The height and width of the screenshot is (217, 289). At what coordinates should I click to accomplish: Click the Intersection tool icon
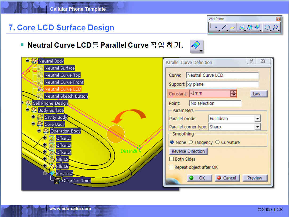point(250,28)
